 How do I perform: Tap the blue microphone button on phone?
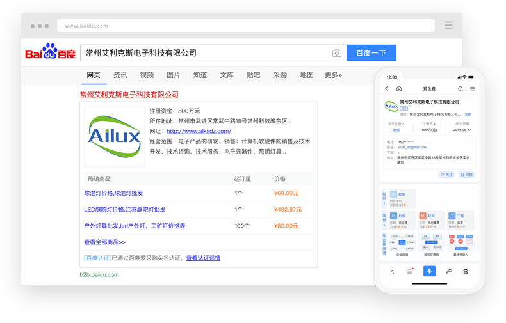click(429, 271)
